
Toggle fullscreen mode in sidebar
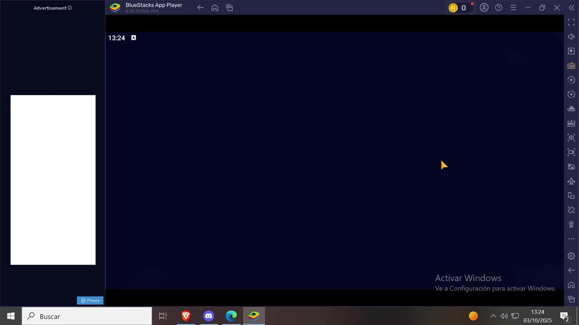click(571, 22)
